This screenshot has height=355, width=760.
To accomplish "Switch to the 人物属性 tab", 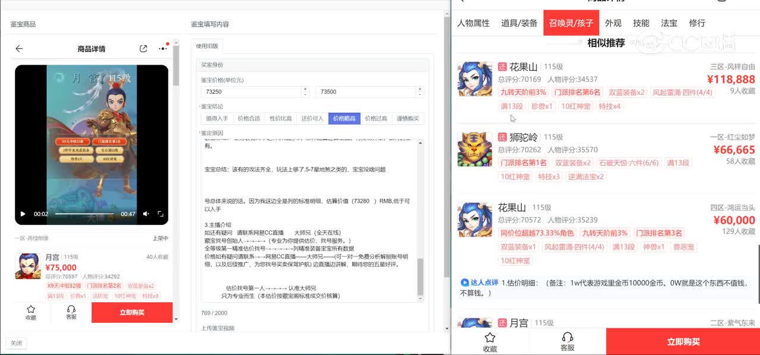I will click(x=473, y=23).
